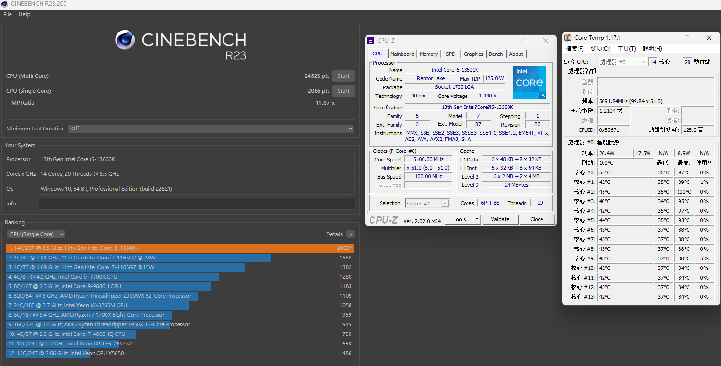Switch to the Mainboard tab in CPU-Z

tap(402, 54)
